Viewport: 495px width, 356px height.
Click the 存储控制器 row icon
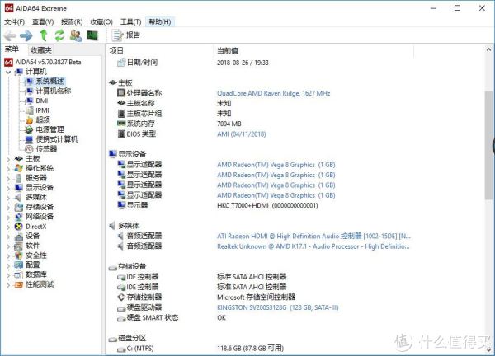point(121,297)
